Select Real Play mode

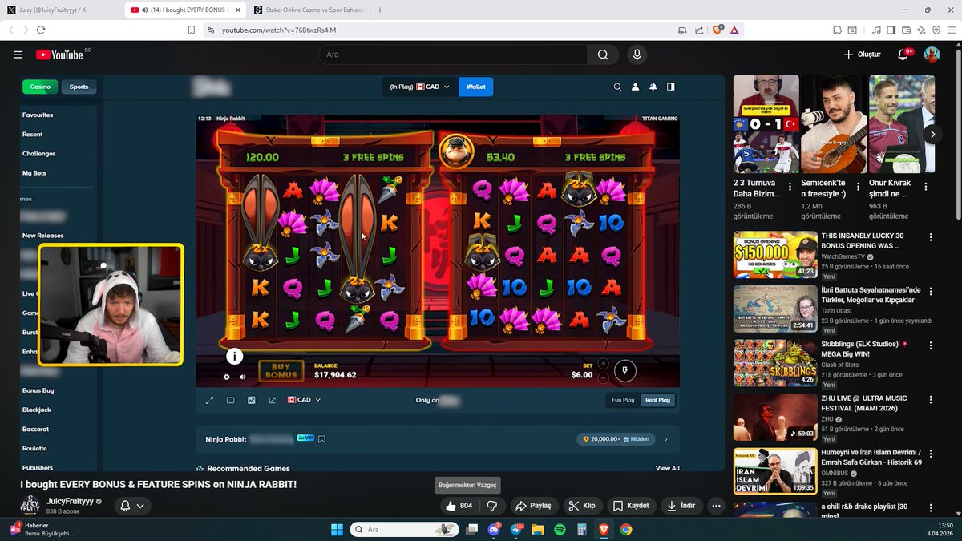coord(657,400)
